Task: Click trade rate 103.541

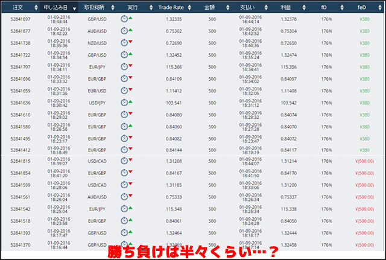Action: 174,103
